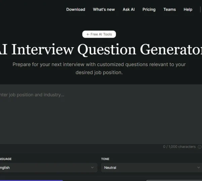Click the LANGUAGE field label

tap(6, 159)
